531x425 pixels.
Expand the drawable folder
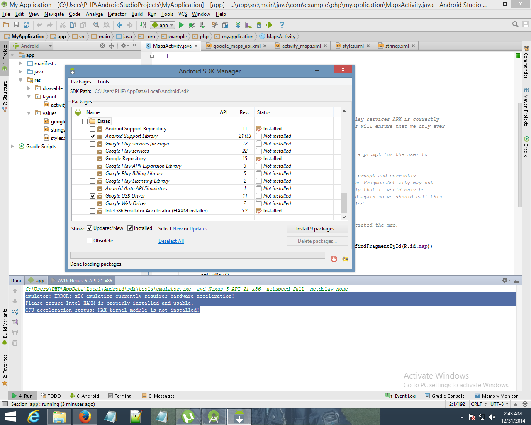[x=29, y=88]
